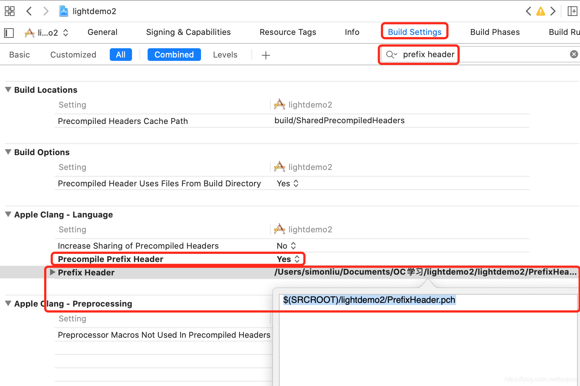Expand the Prefix Header row
This screenshot has width=580, height=386.
tap(53, 272)
